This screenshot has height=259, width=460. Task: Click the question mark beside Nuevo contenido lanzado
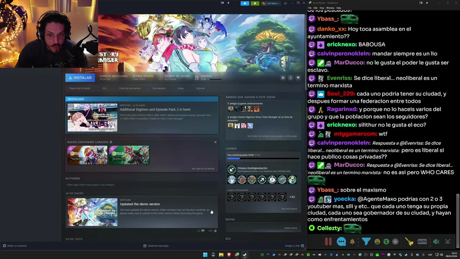click(x=111, y=142)
